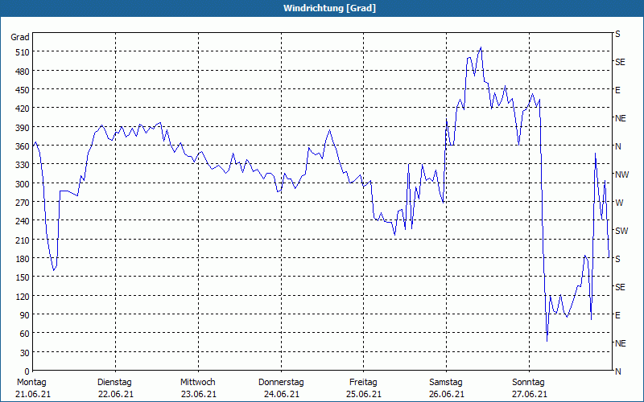Select the "210" axis value

(x=23, y=240)
